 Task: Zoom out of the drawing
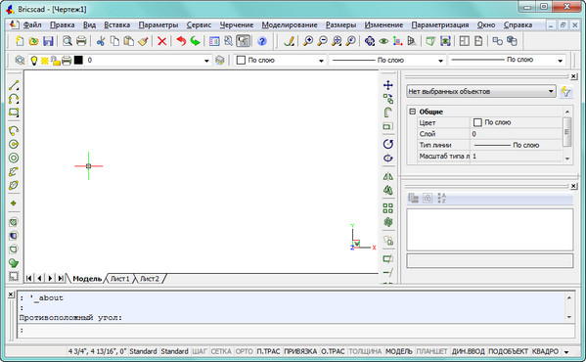click(322, 41)
